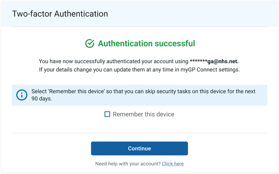
Task: Click the masked ga@nhs.net email address
Action: pos(214,61)
